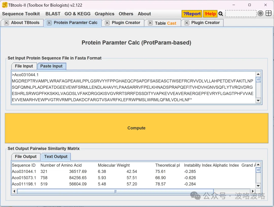Viewport: 274px width, 207px height.
Task: Click inside the pasted protein sequence text area
Action: click(133, 87)
